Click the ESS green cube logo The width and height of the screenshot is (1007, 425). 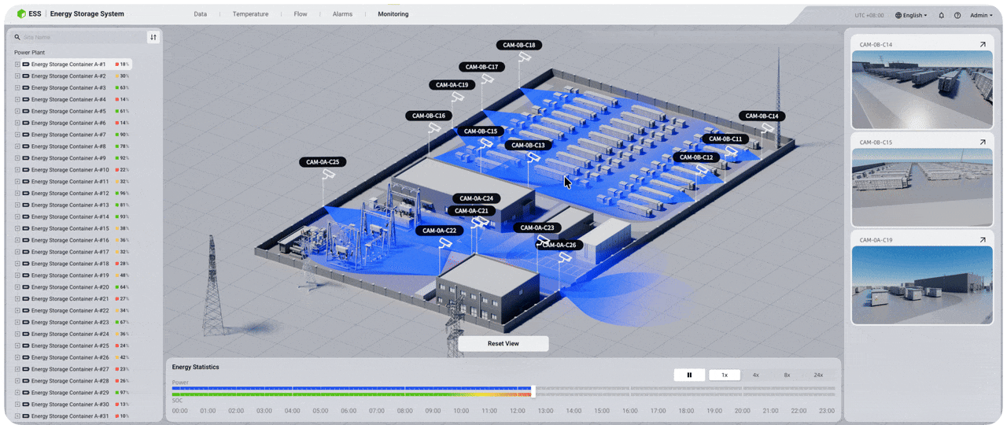(21, 14)
